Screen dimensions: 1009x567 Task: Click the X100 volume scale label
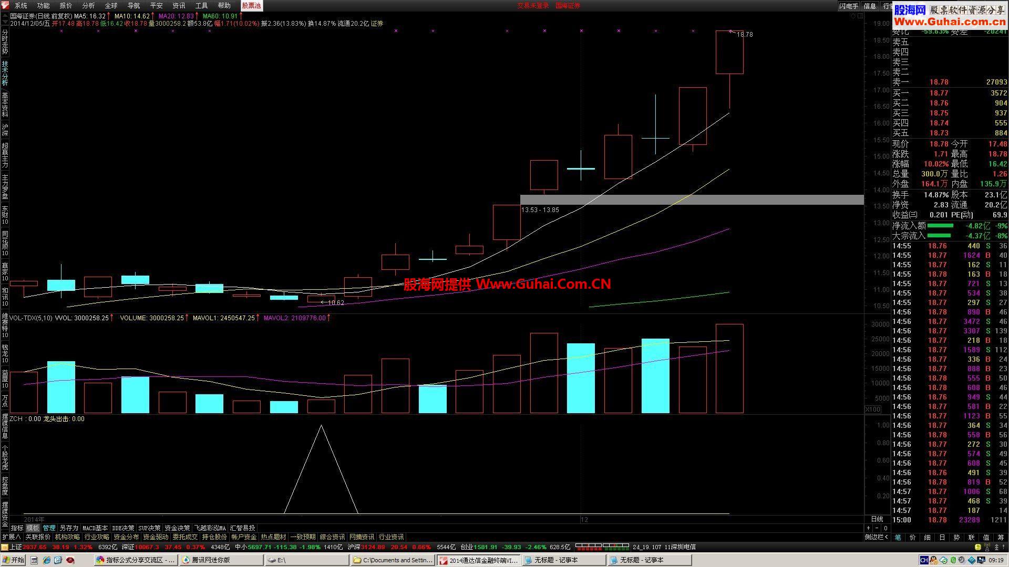coord(873,409)
